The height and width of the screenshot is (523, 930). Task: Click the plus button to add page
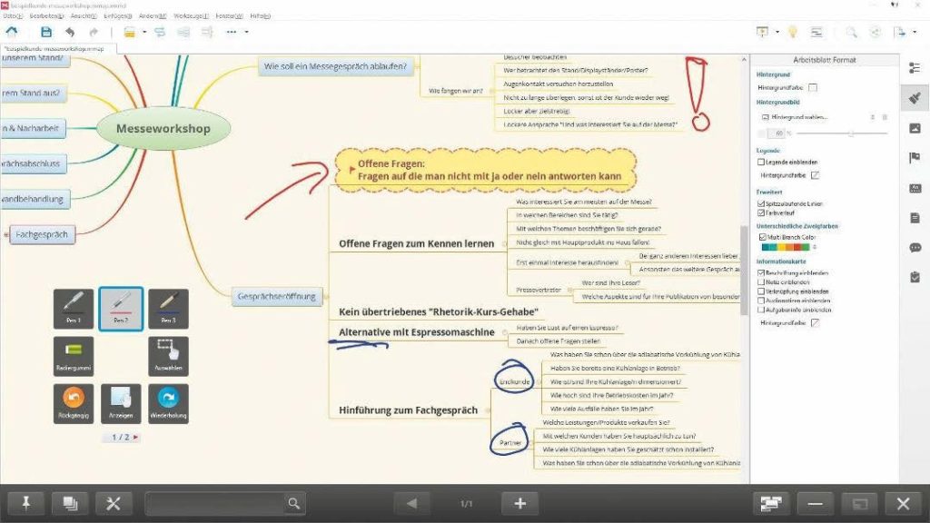pyautogui.click(x=519, y=504)
